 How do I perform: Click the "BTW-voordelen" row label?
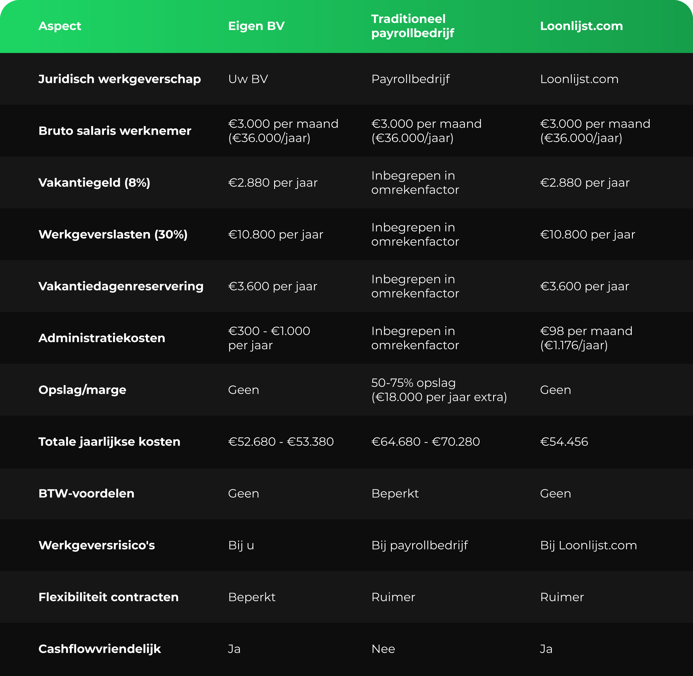[86, 493]
